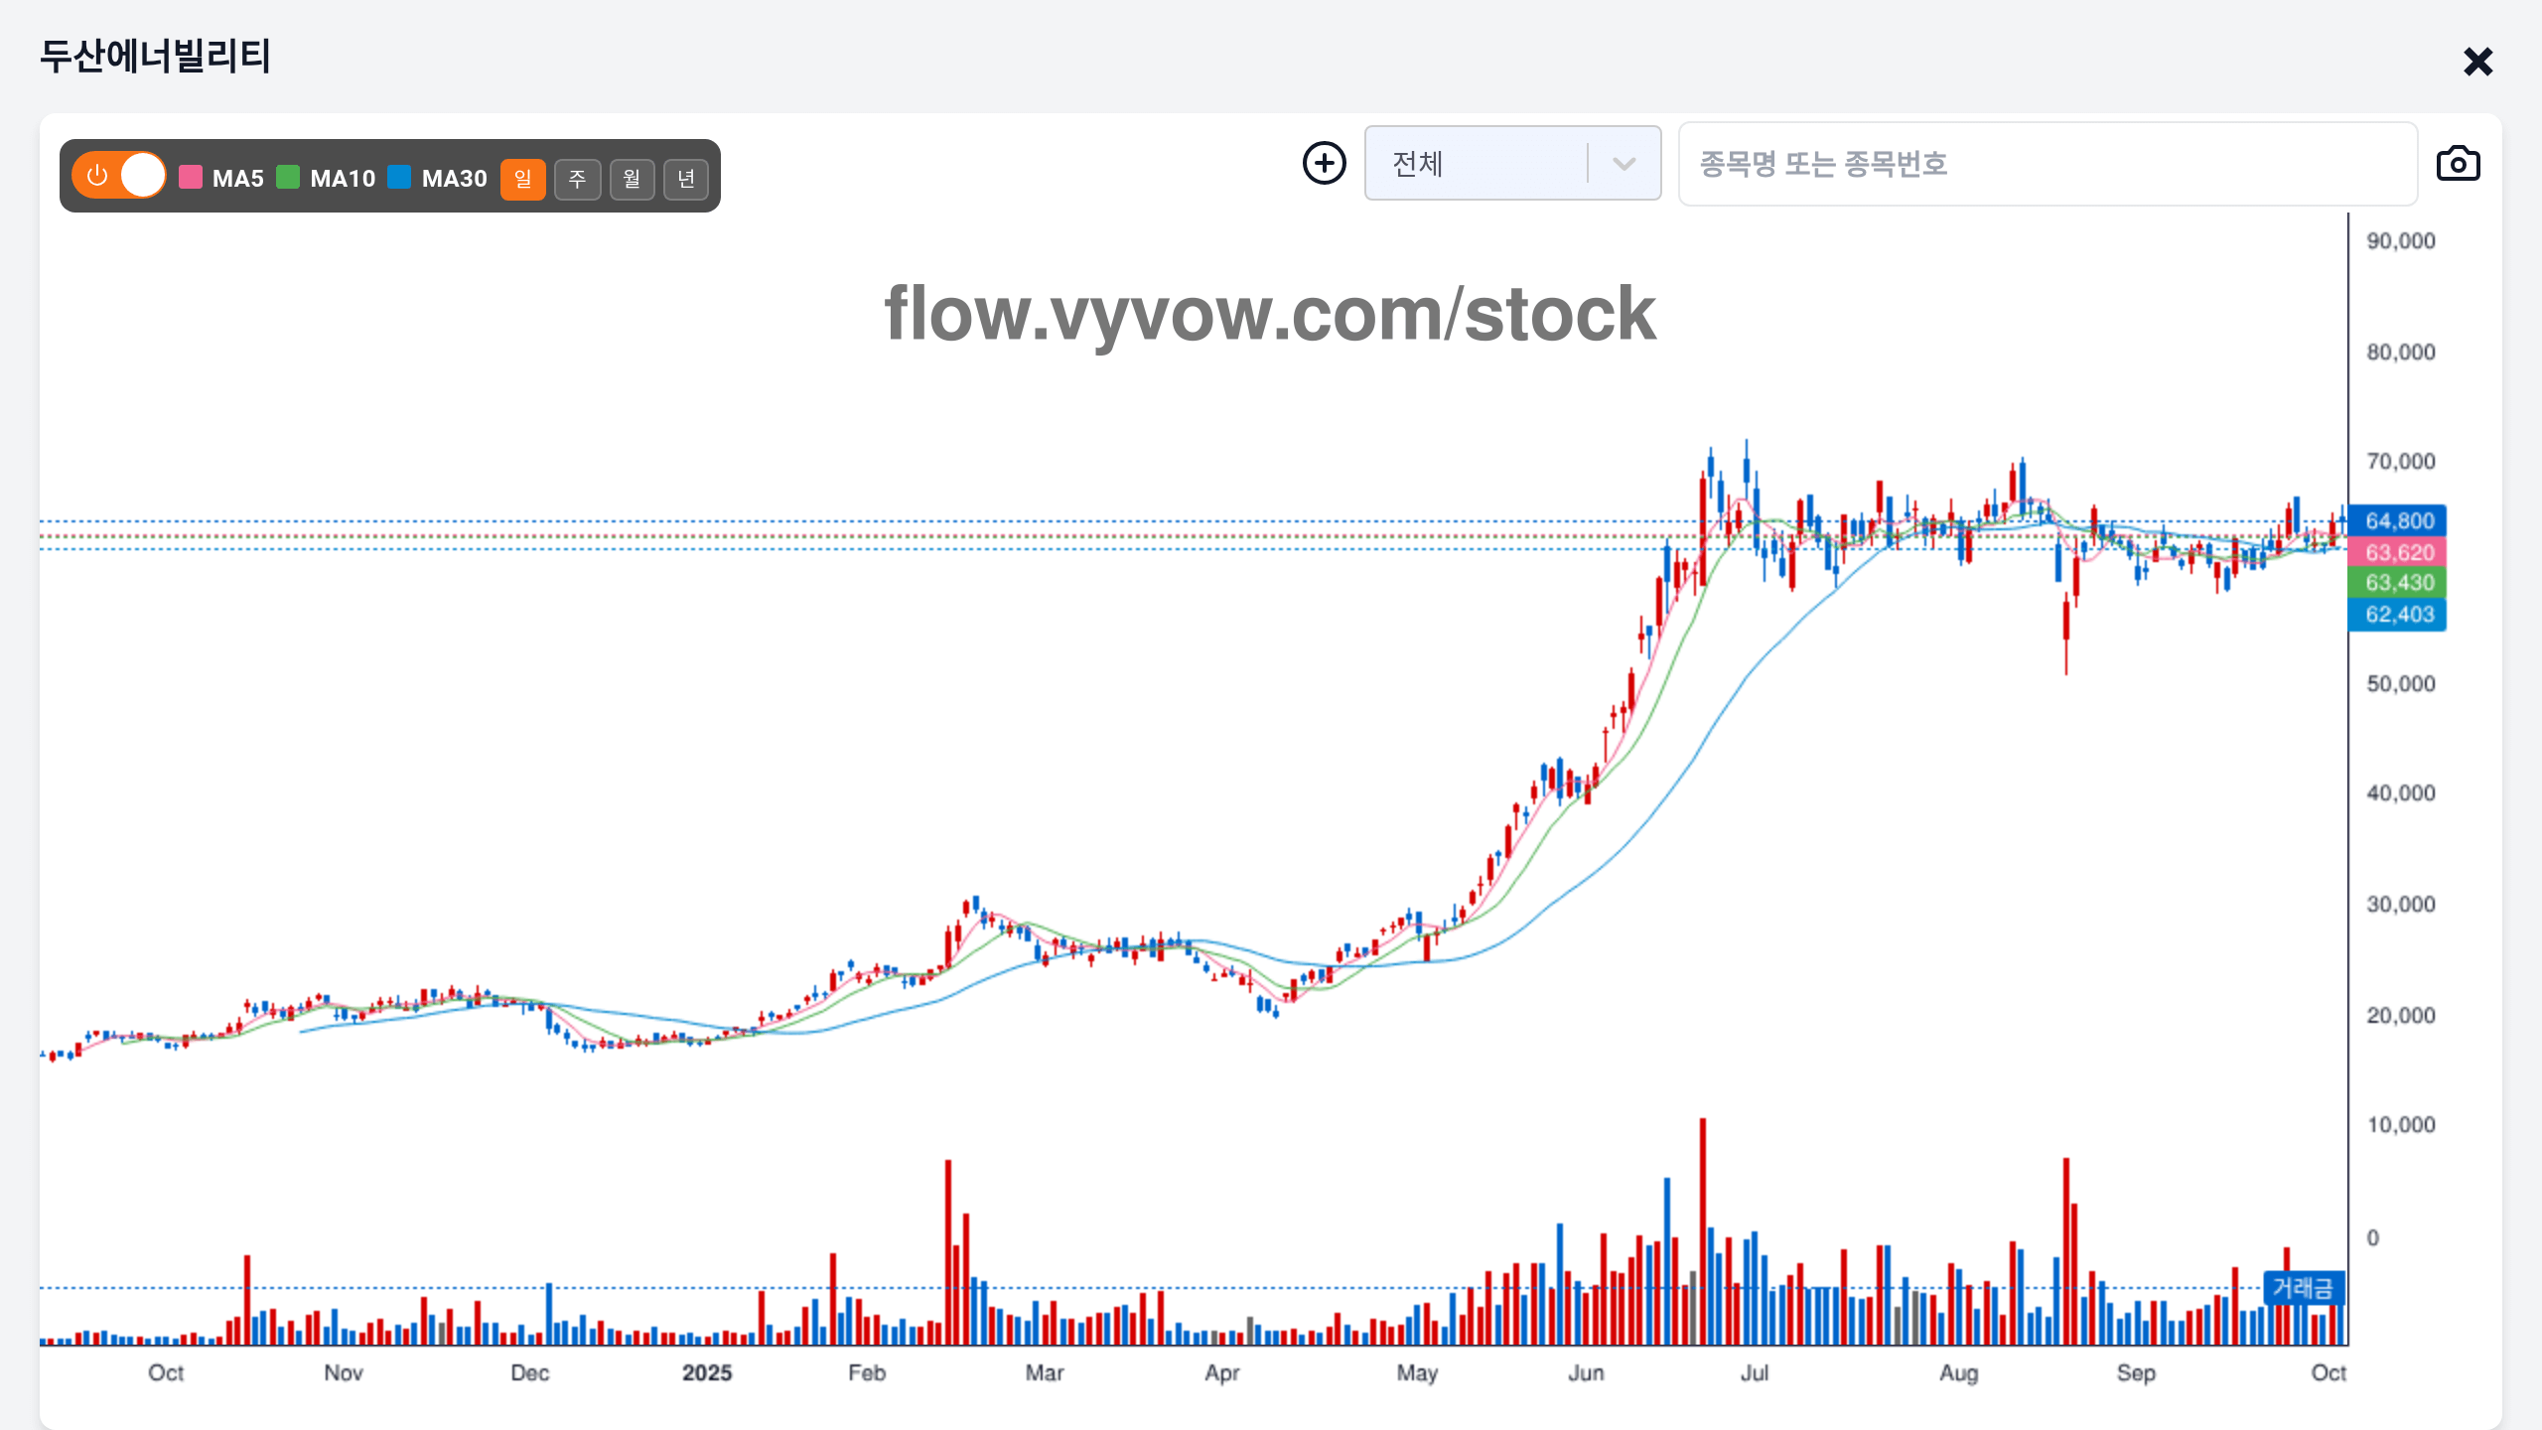Image resolution: width=2542 pixels, height=1430 pixels.
Task: Toggle the MA10 legend label
Action: pos(343,179)
